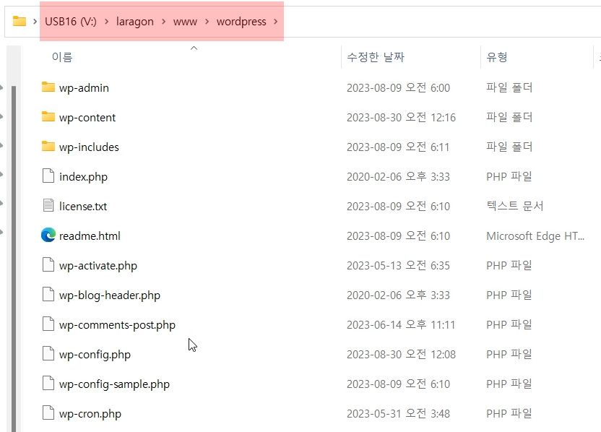Expand the chevron after USB16 (V:)
The image size is (601, 432).
107,22
